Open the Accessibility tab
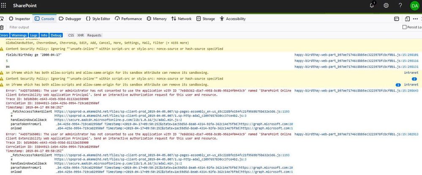This screenshot has height=175, width=422. click(233, 19)
